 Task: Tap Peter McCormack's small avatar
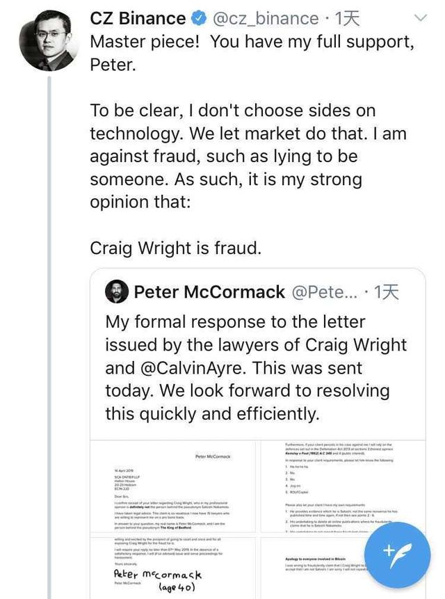coord(116,292)
